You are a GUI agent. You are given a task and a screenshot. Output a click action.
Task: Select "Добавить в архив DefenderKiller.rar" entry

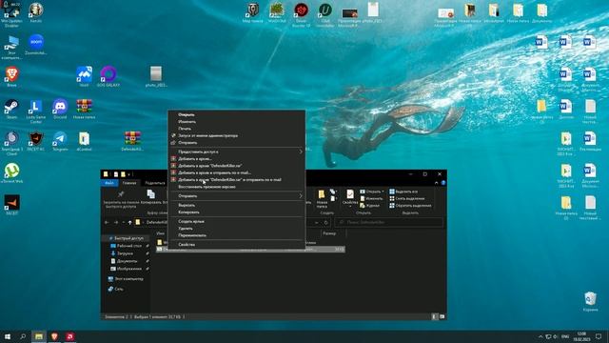(x=210, y=166)
